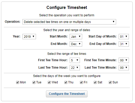Image resolution: width=135 pixels, height=103 pixels.
Task: Click the Mon day label
Action: point(23,82)
